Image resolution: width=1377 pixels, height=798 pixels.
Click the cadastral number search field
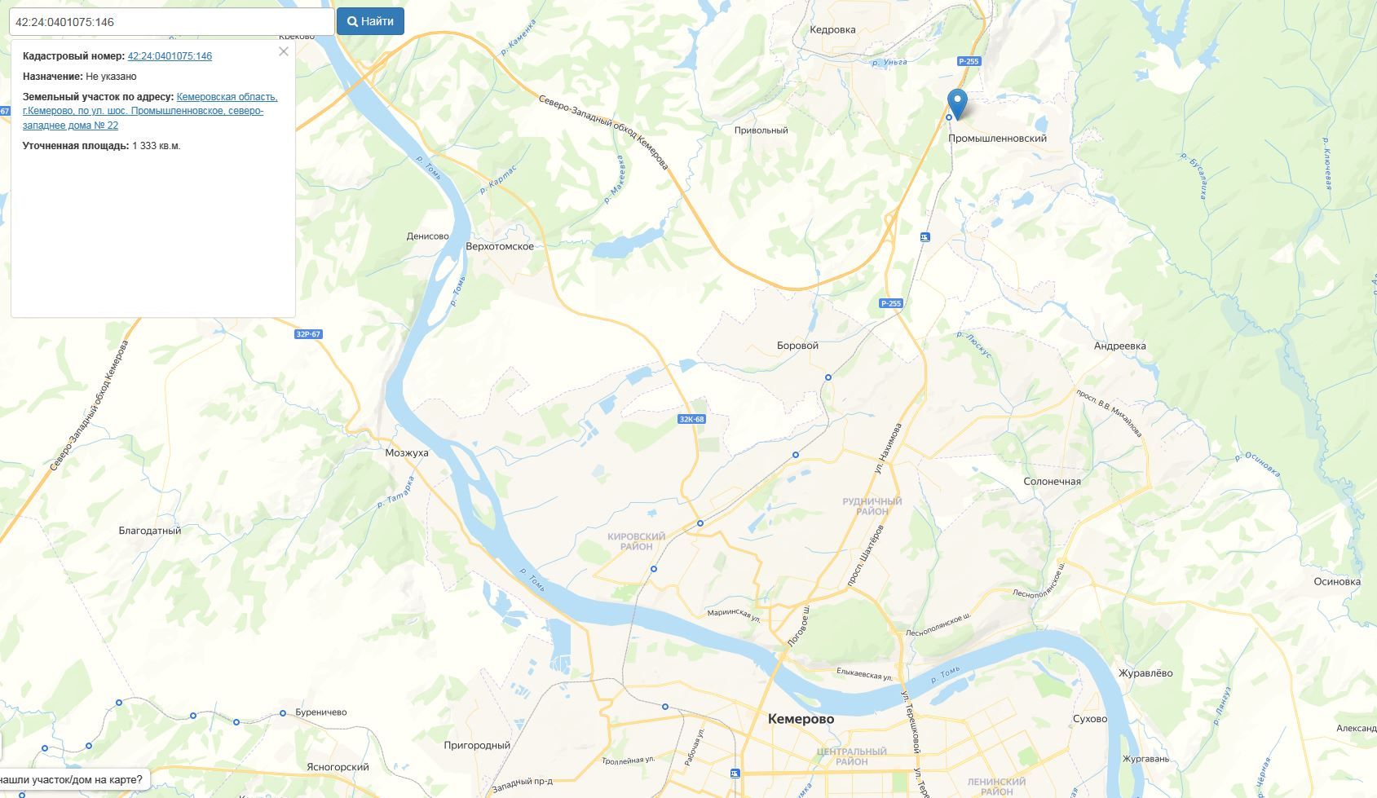click(x=171, y=22)
